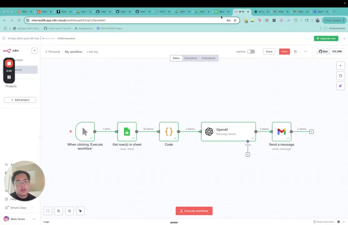
Task: Add a node after Send a message
Action: coord(311,132)
